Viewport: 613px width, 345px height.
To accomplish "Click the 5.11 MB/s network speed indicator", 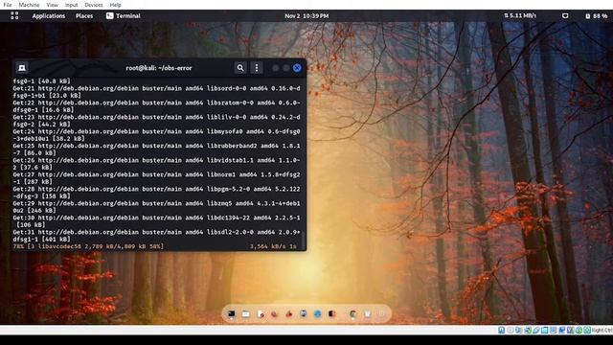I will point(520,15).
